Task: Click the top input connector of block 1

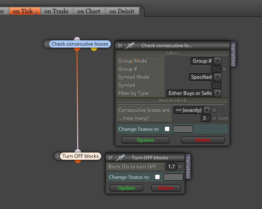Action: pos(77,39)
